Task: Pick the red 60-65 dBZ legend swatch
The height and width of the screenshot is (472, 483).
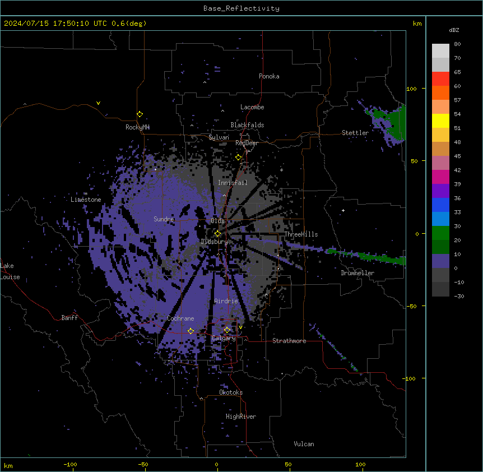Action: pos(440,79)
